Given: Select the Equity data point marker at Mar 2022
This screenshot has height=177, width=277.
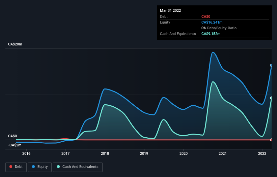Looking at the screenshot, I should point(271,65).
